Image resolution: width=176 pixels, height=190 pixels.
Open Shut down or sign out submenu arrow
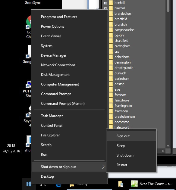tap(103, 167)
